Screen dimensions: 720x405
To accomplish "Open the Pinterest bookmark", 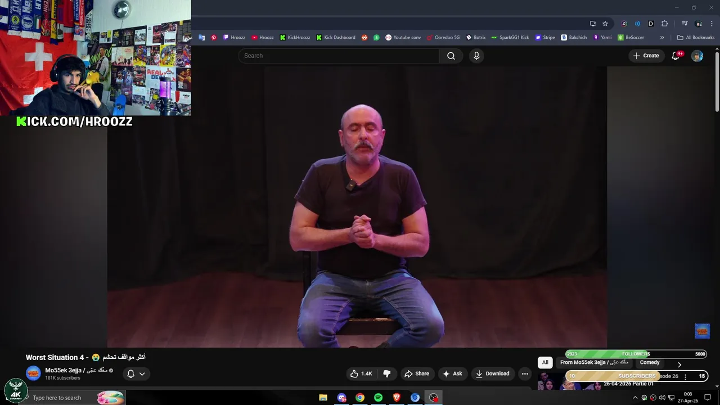I will (x=214, y=38).
